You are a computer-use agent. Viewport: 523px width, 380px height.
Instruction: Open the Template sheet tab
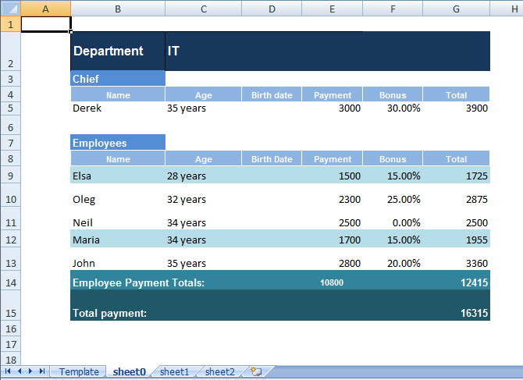(79, 371)
